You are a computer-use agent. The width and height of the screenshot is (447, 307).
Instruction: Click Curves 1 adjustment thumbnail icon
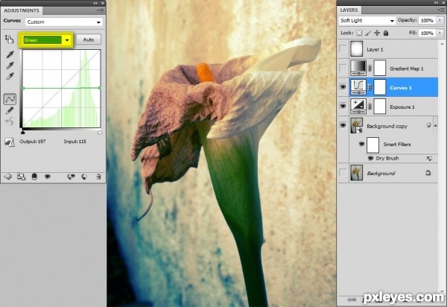pos(358,87)
